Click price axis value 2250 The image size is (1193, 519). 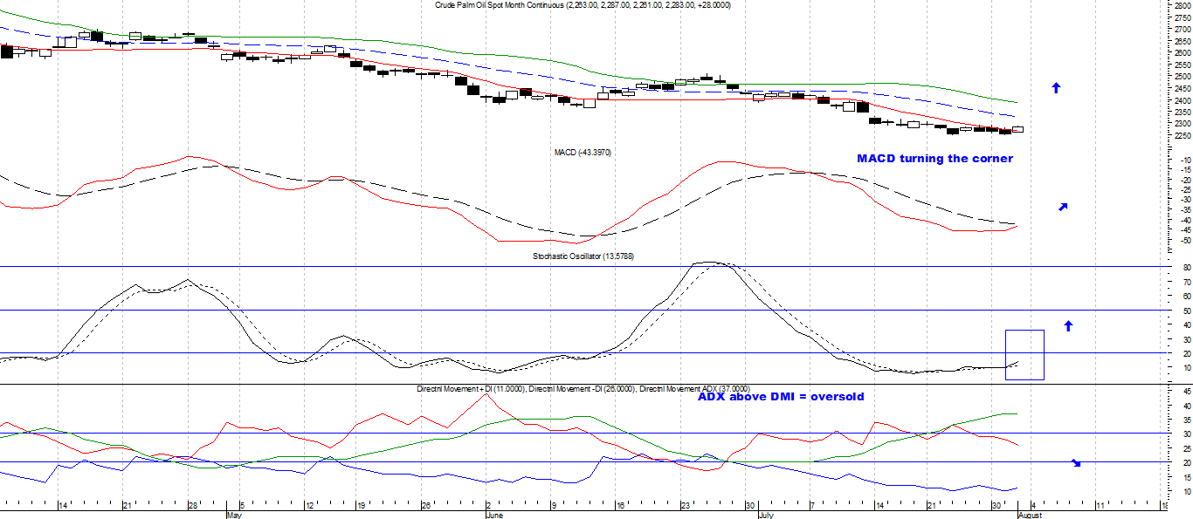click(x=1181, y=135)
